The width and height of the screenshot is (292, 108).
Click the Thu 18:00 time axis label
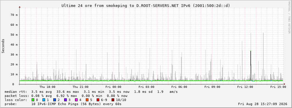[x=47, y=87]
